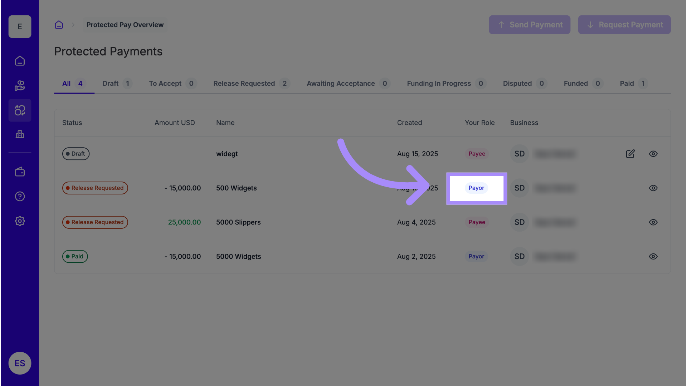Click the highlighted Payor role badge
This screenshot has height=386, width=687.
476,188
